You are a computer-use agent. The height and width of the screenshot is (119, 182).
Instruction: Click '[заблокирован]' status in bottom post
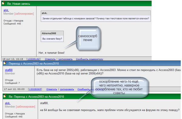coord(25,107)
